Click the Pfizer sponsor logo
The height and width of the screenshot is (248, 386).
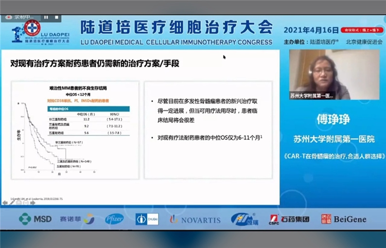(114, 219)
